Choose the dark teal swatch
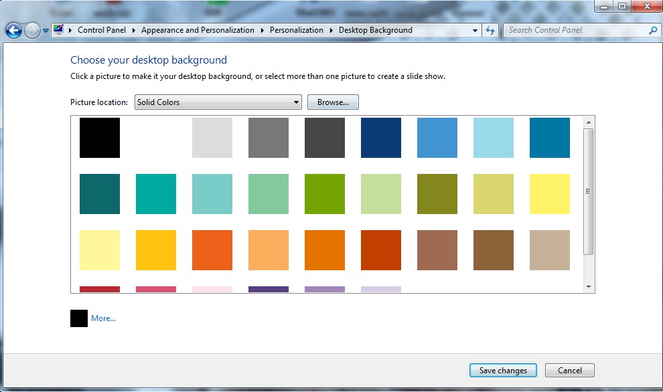The height and width of the screenshot is (392, 663). point(100,194)
